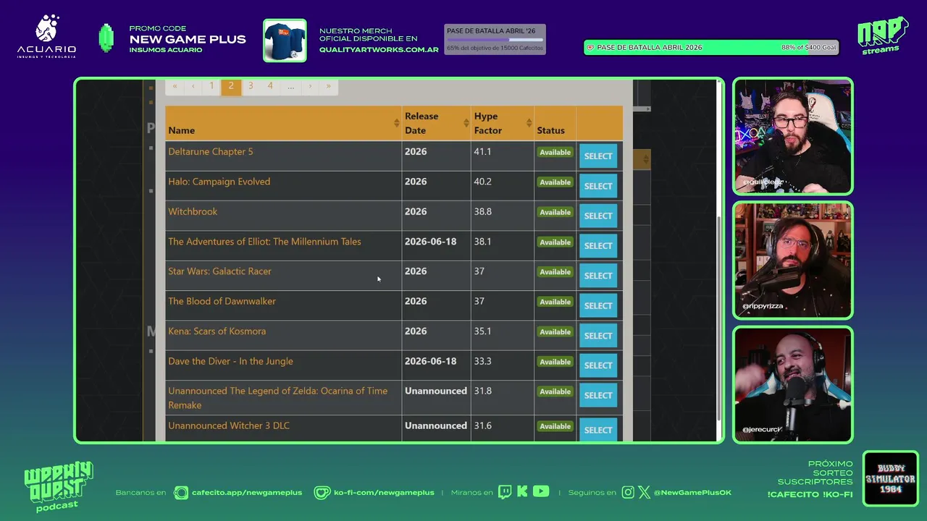Click the rippyrizza webcam feed

pos(793,260)
